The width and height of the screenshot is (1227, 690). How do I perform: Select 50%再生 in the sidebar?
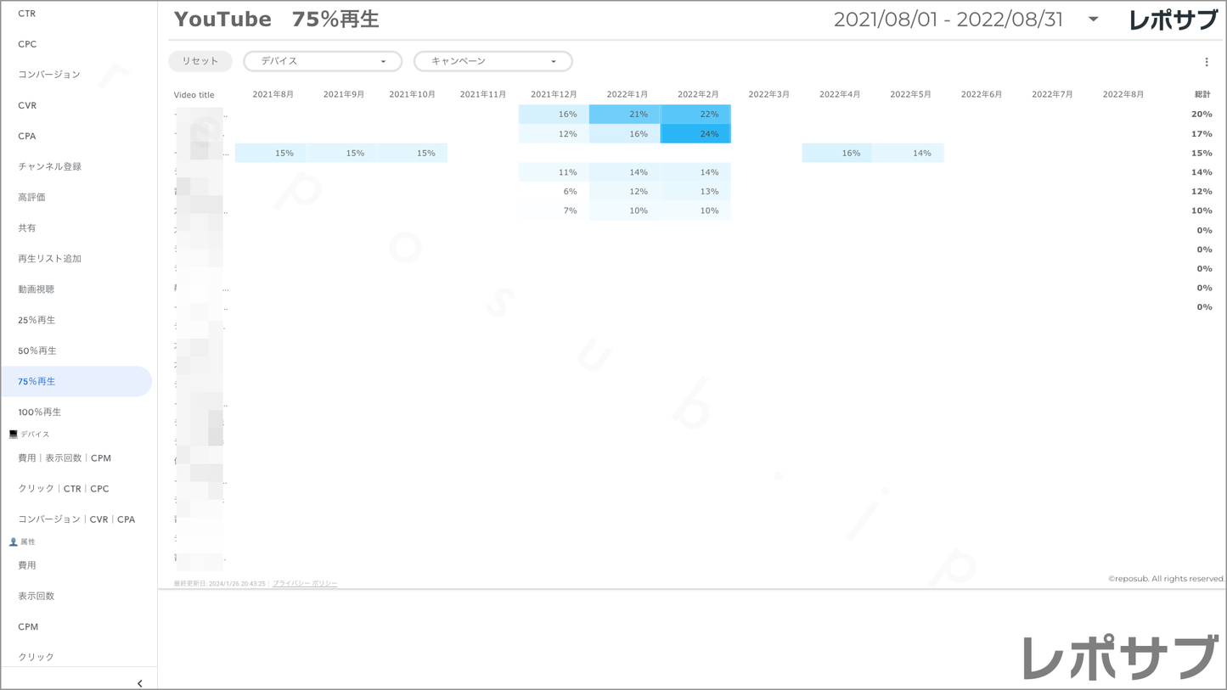pyautogui.click(x=37, y=351)
